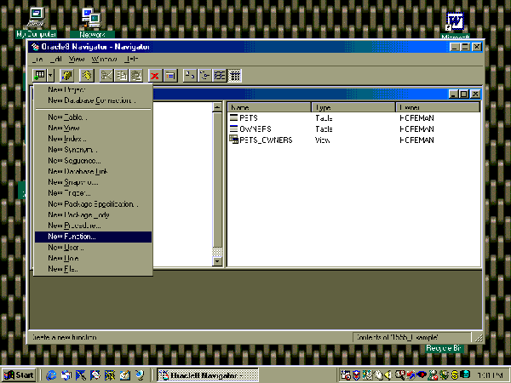This screenshot has width=511, height=383.
Task: Click the connect to database toolbar icon
Action: click(x=66, y=76)
